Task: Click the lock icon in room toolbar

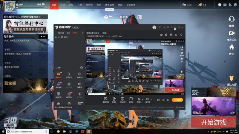Action: click(166, 35)
